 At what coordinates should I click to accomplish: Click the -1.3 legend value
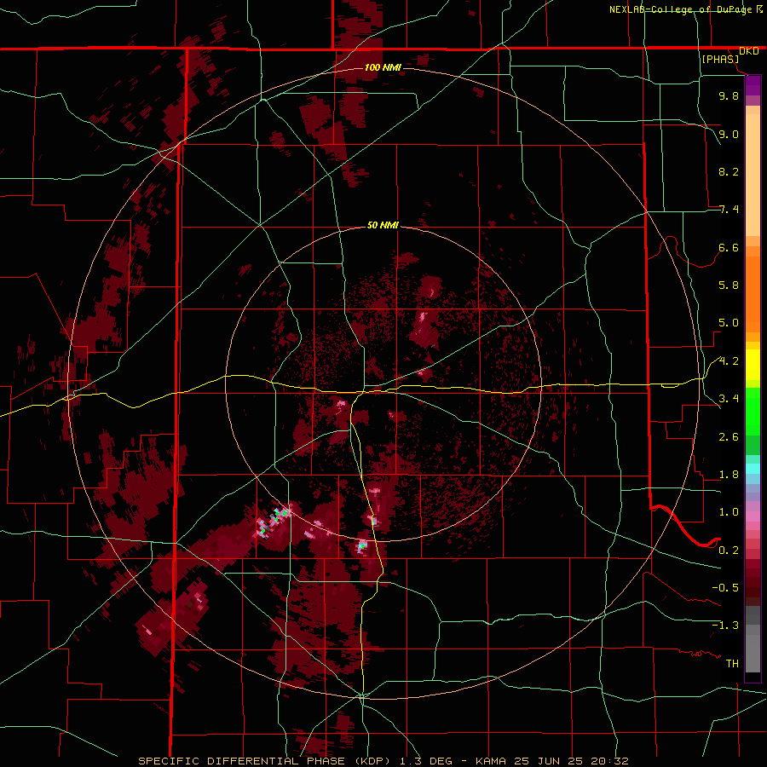pos(725,626)
